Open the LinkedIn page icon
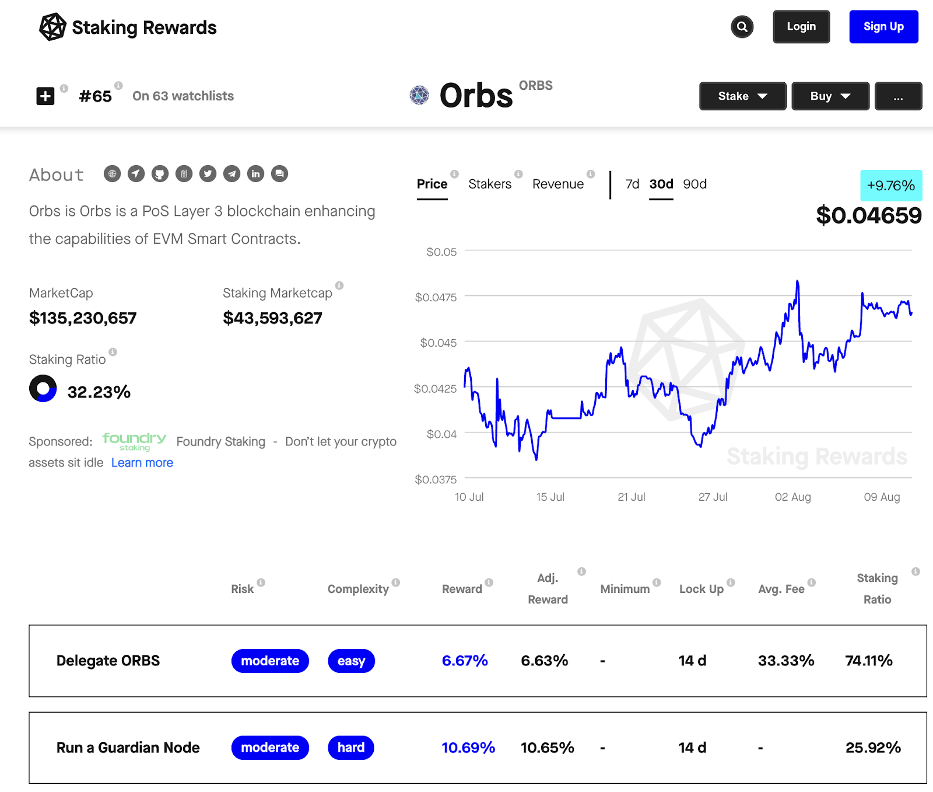The width and height of the screenshot is (933, 792). [x=255, y=173]
